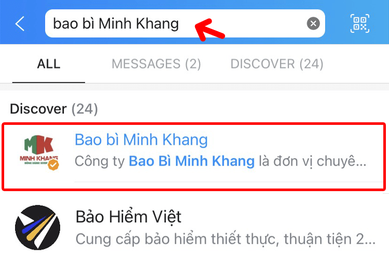Click the (24) count beside Discover heading

pyautogui.click(x=85, y=109)
